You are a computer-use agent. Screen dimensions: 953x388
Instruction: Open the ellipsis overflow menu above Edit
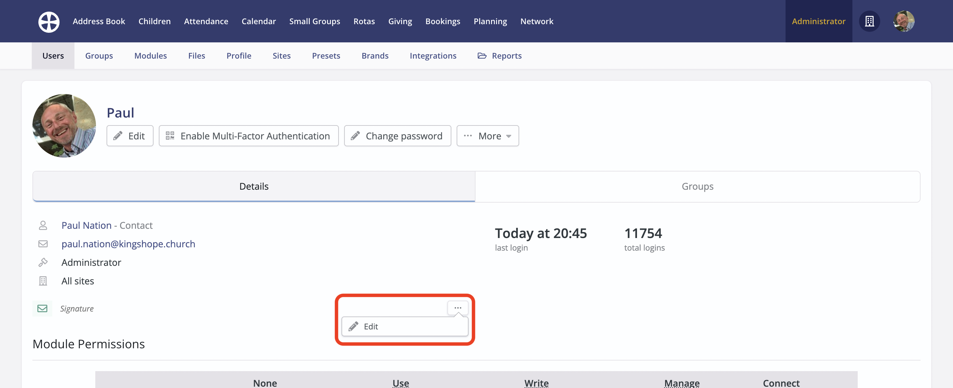pos(458,307)
